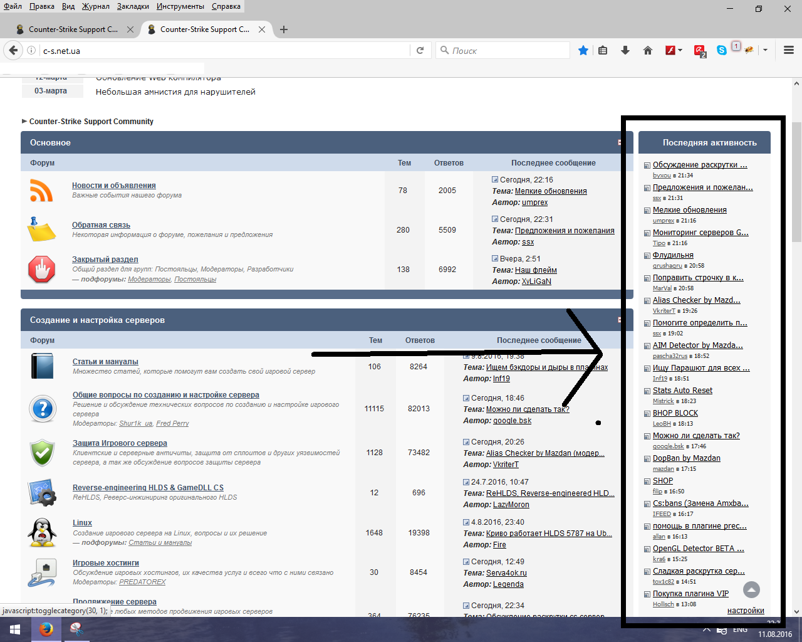Screen dimensions: 802x642
Task: Reload the page with the refresh icon
Action: (420, 51)
